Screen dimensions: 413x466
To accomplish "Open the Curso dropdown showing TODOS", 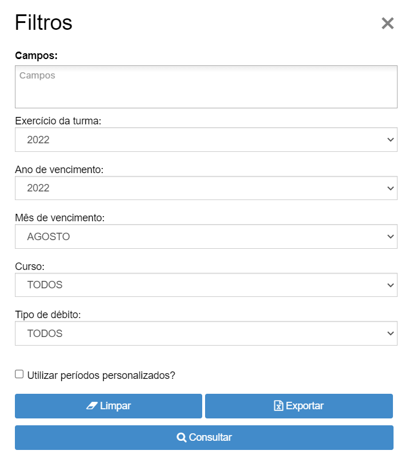I will [x=206, y=285].
